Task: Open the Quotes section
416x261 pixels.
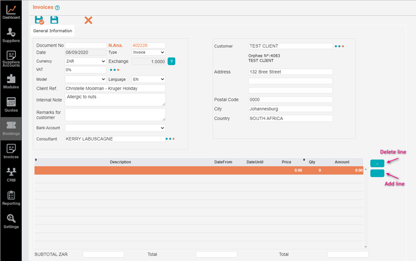Action: (11, 104)
